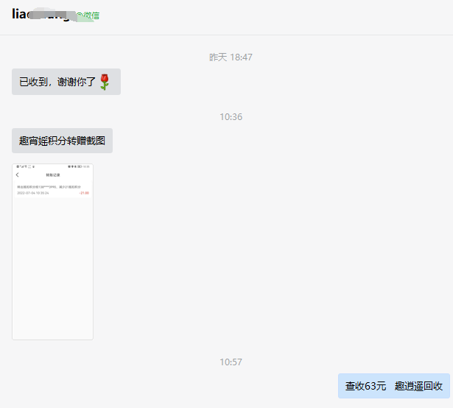
Task: Click the 10:36 timestamp label
Action: (231, 116)
